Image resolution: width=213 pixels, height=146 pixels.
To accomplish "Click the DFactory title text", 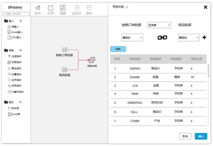I will tap(15, 7).
